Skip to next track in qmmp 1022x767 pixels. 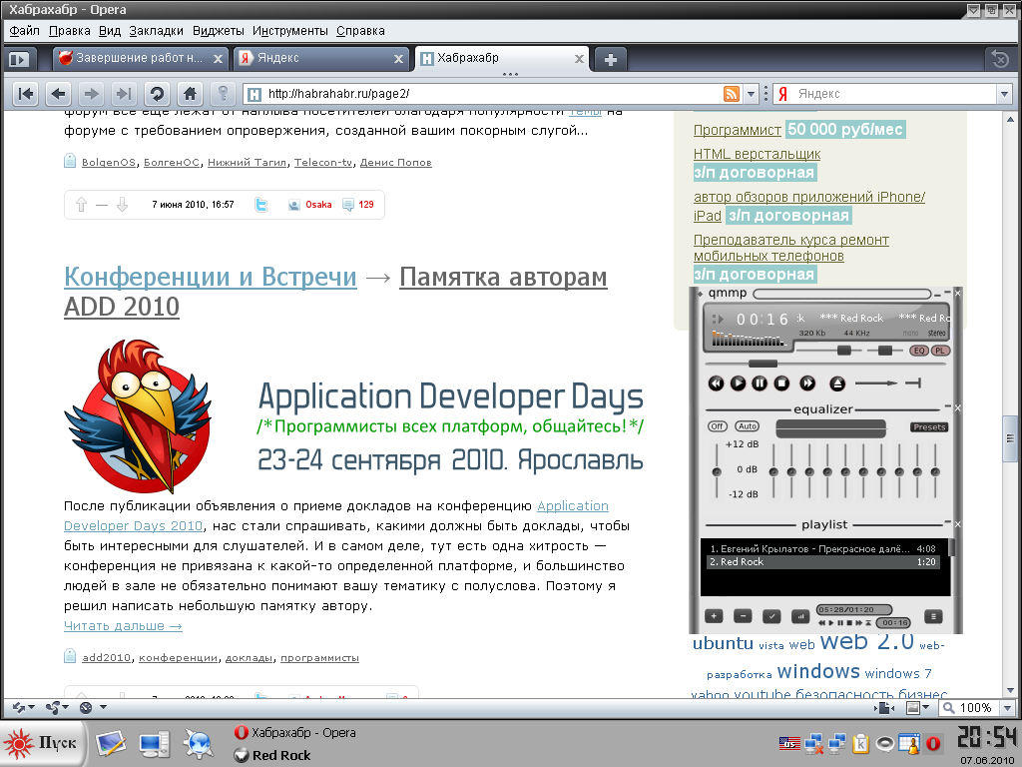tap(807, 383)
